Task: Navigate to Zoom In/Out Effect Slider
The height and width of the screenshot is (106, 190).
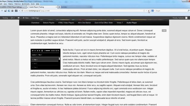Action: [x=104, y=23]
